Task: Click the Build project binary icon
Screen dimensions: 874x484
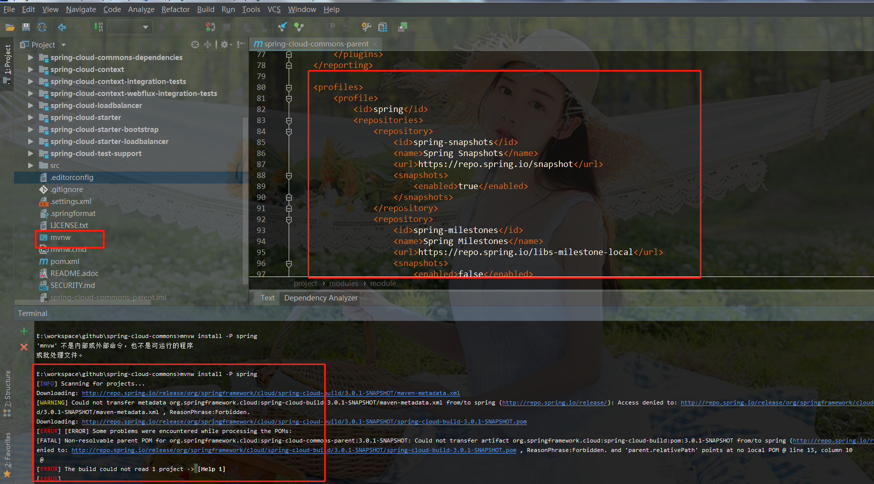Action: click(x=99, y=27)
